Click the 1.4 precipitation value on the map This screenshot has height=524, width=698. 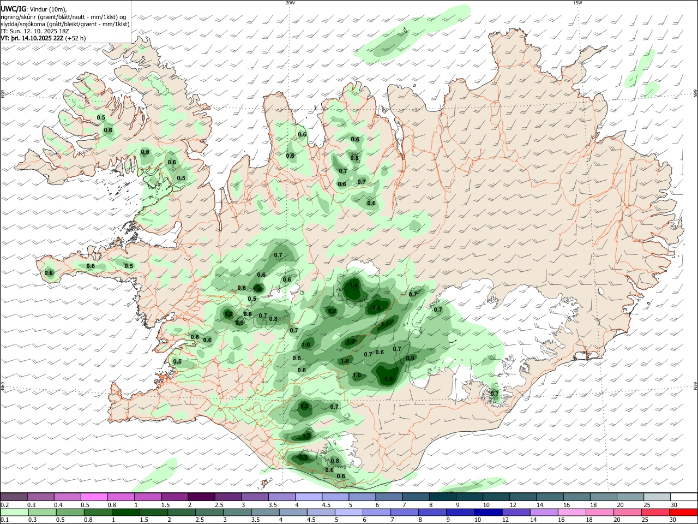pyautogui.click(x=353, y=285)
